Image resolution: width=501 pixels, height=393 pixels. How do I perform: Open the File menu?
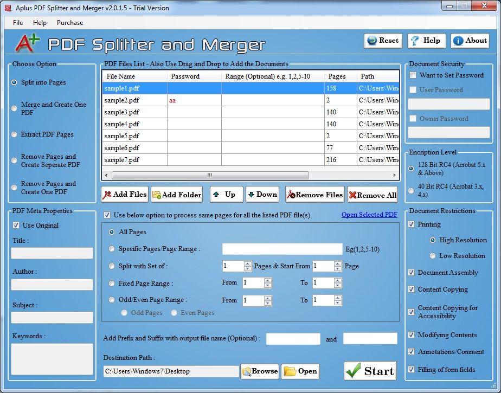pos(18,23)
